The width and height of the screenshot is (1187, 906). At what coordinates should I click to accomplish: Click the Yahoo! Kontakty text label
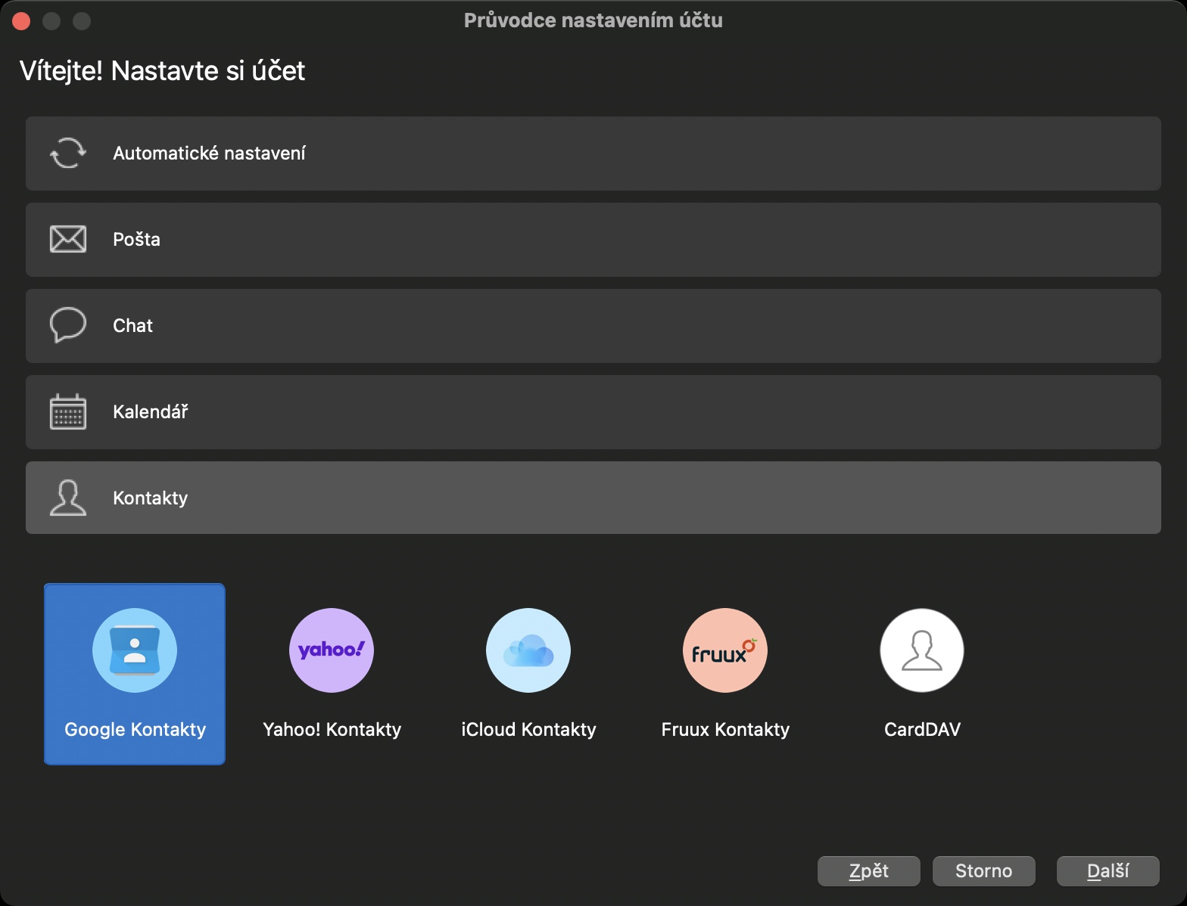coord(332,729)
